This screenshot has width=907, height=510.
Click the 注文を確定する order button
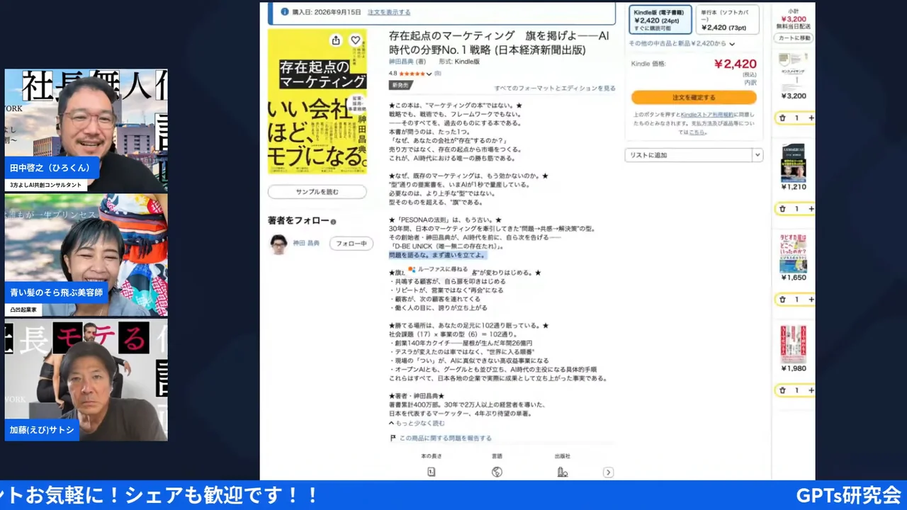(694, 98)
